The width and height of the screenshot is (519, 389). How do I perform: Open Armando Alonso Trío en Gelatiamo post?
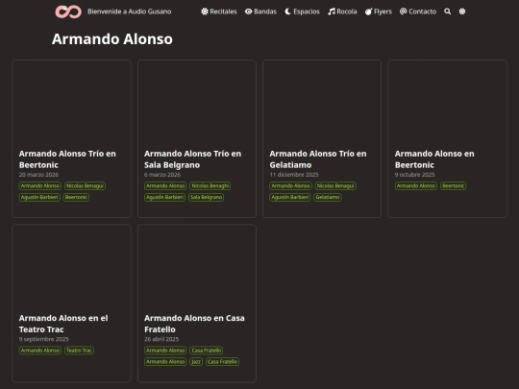pos(318,159)
